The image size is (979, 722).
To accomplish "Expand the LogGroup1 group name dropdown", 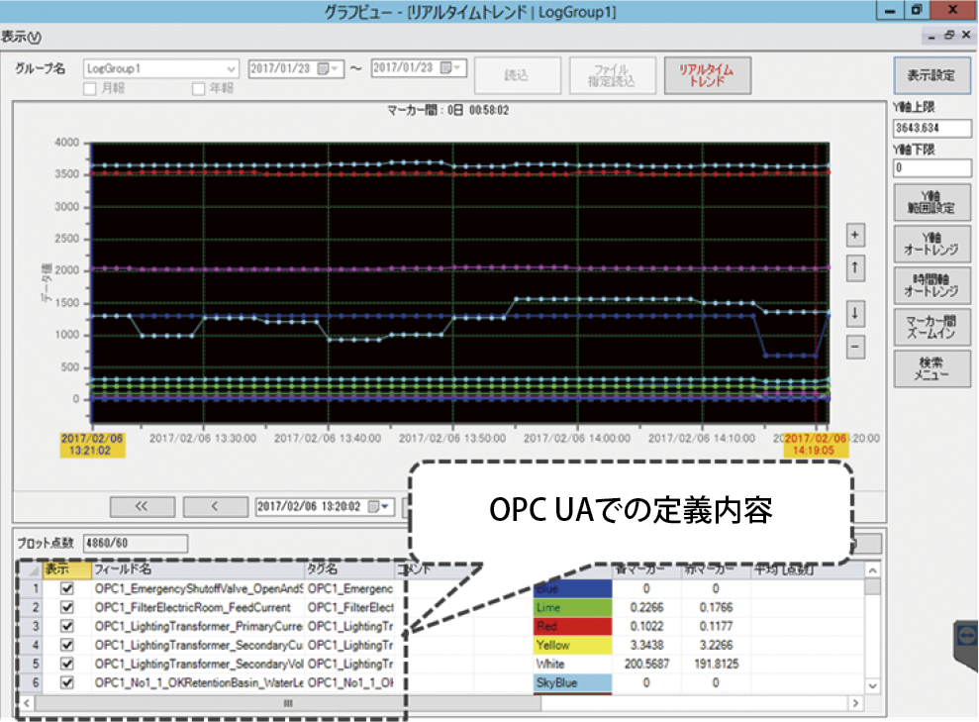I will click(232, 68).
